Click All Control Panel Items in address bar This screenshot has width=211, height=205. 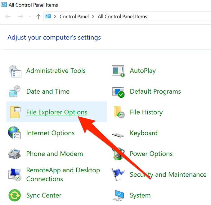click(122, 17)
